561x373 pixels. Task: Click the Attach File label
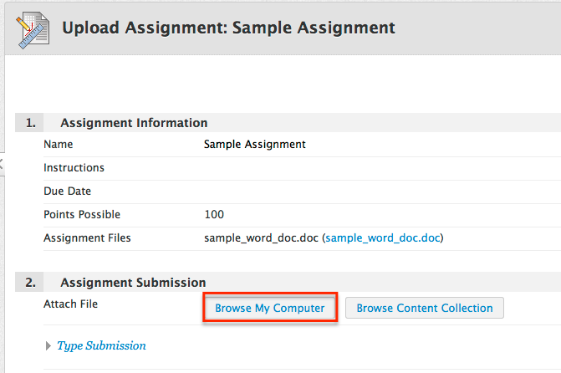(70, 304)
